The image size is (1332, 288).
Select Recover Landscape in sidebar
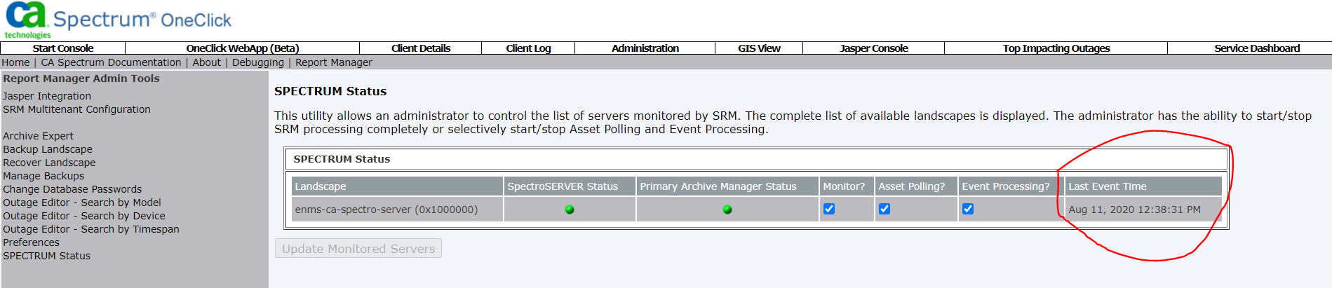click(49, 163)
